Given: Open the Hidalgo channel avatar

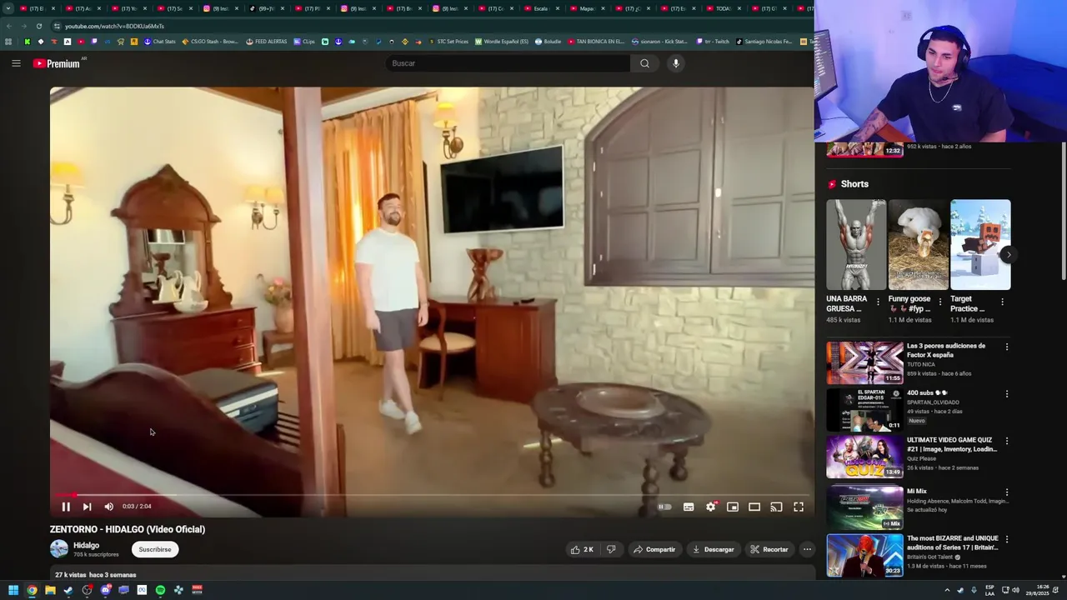Looking at the screenshot, I should (59, 548).
